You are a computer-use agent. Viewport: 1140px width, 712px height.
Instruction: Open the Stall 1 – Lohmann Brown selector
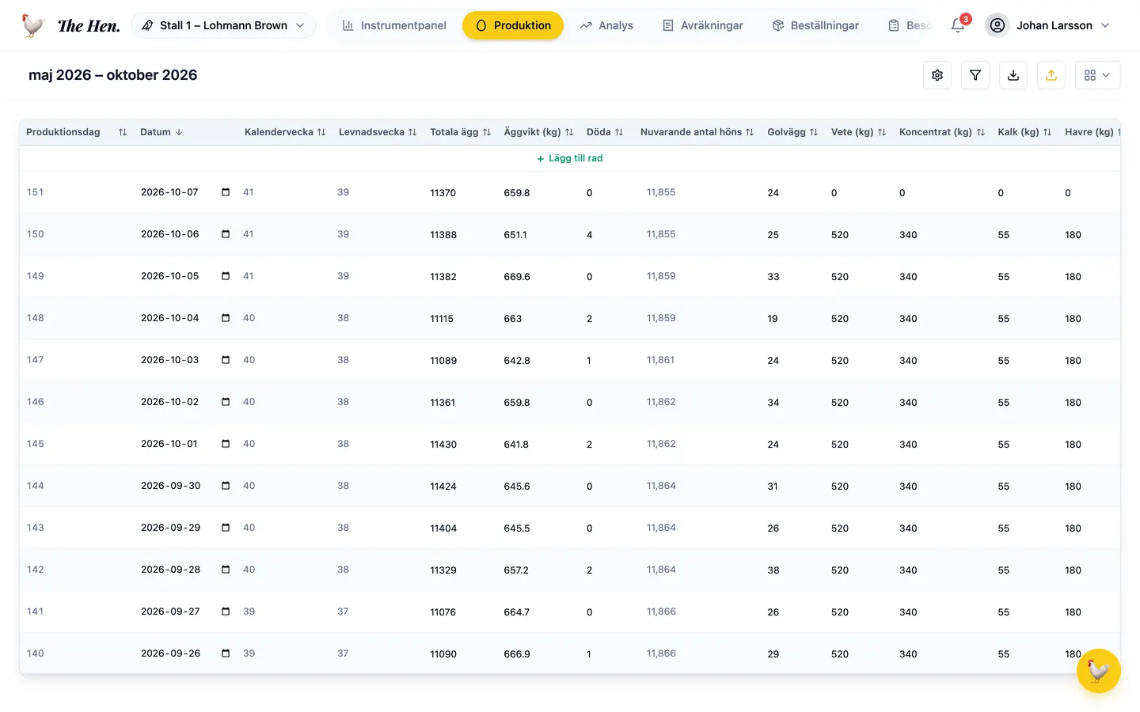[223, 25]
